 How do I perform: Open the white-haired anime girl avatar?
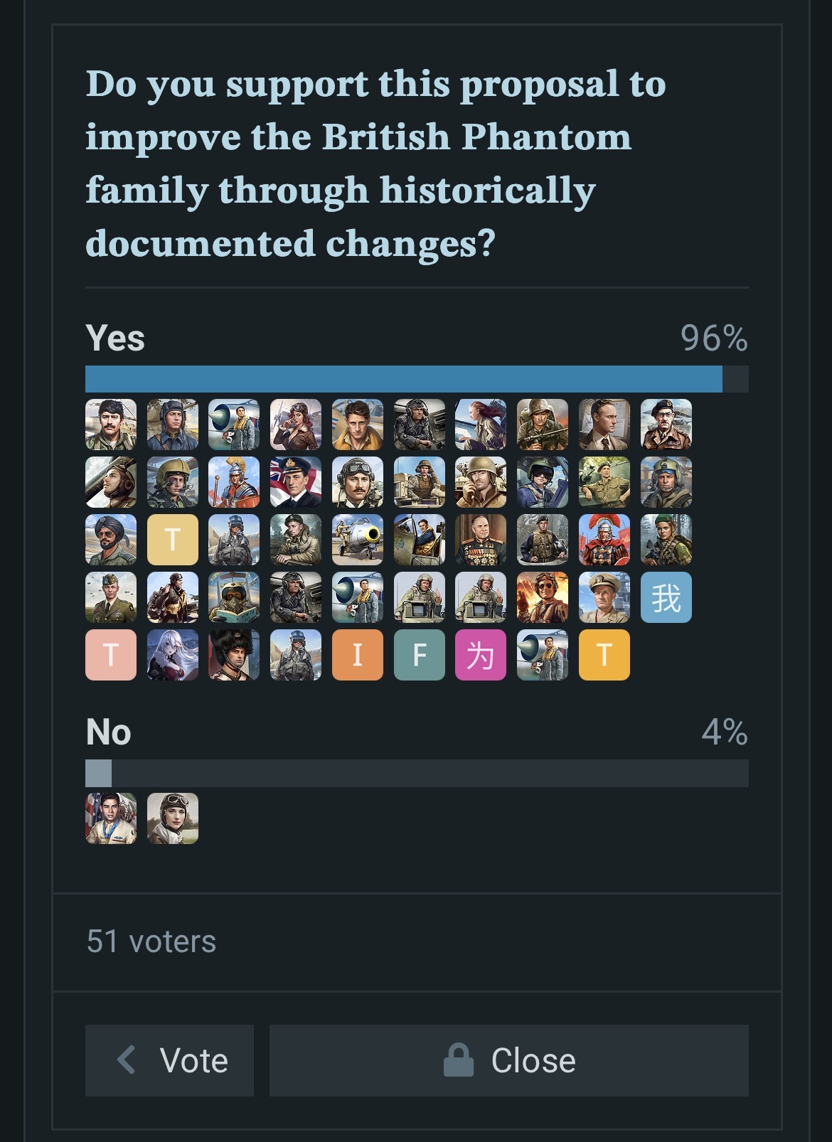coord(173,655)
